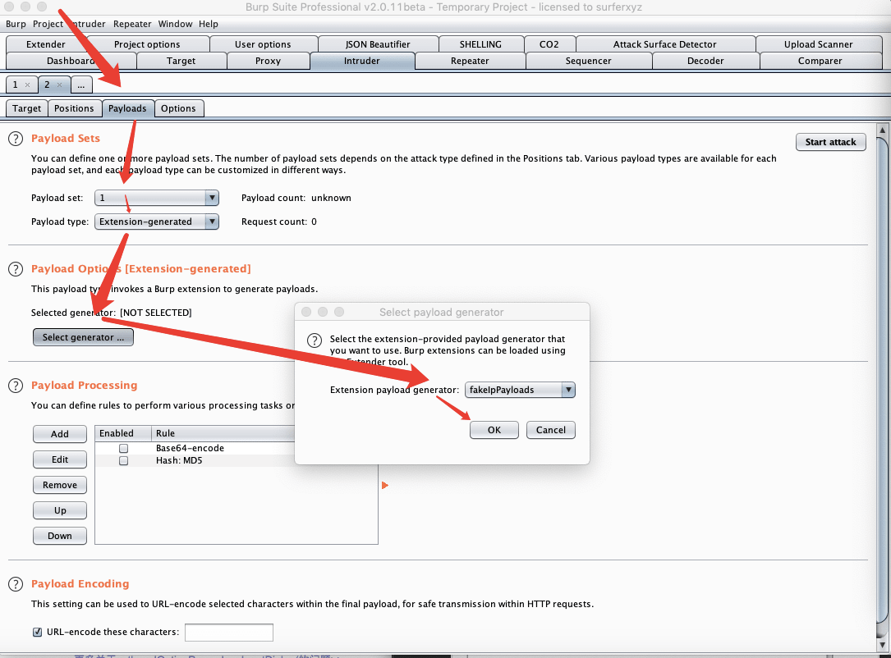The width and height of the screenshot is (891, 658).
Task: Open the Burp menu
Action: (x=16, y=24)
